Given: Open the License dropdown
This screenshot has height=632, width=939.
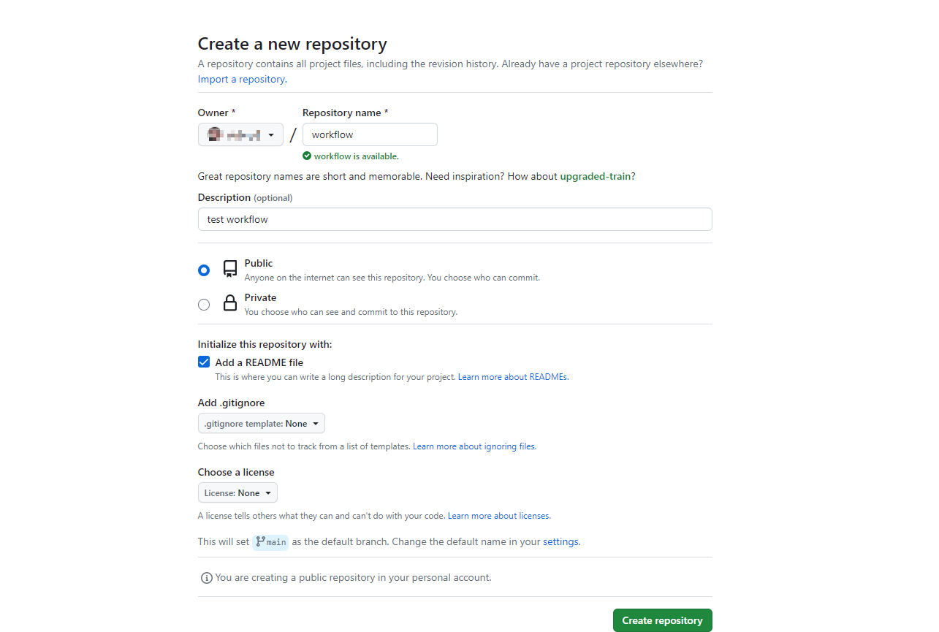Looking at the screenshot, I should (x=237, y=492).
